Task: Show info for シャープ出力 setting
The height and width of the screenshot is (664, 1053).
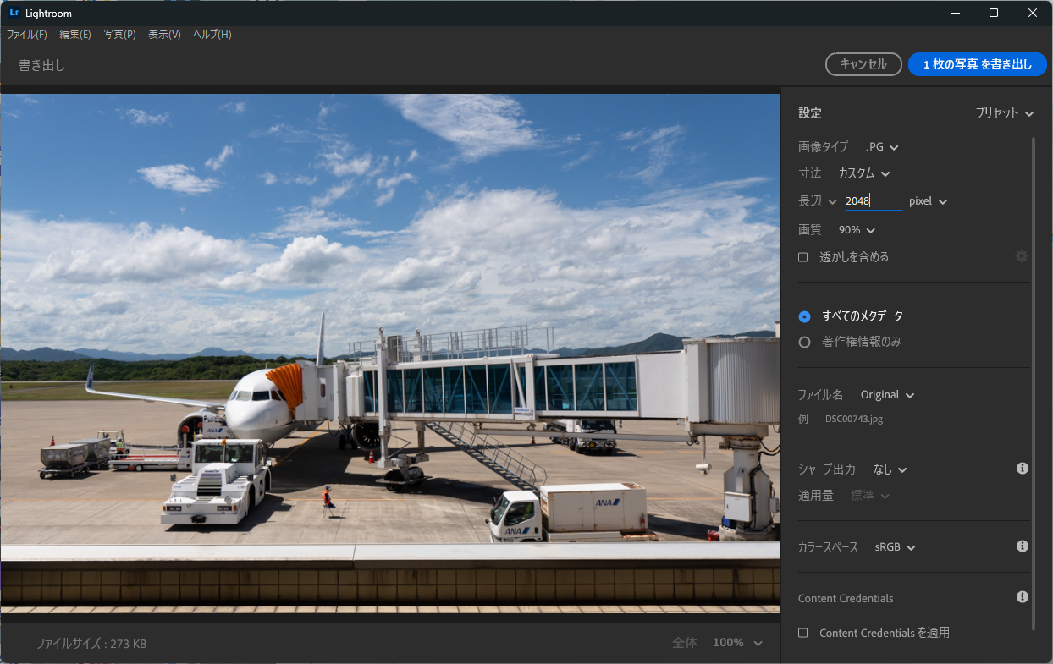Action: (x=1023, y=468)
